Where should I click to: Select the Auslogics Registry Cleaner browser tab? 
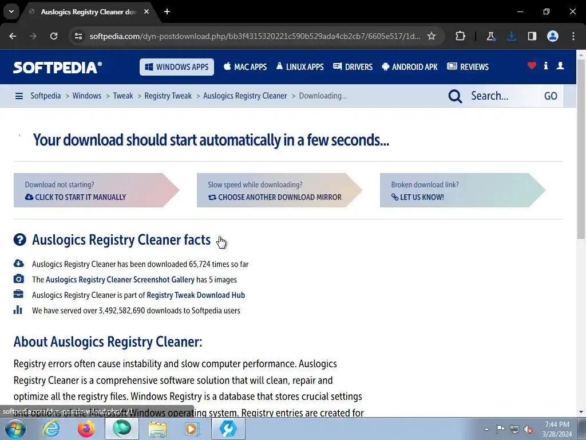click(89, 12)
